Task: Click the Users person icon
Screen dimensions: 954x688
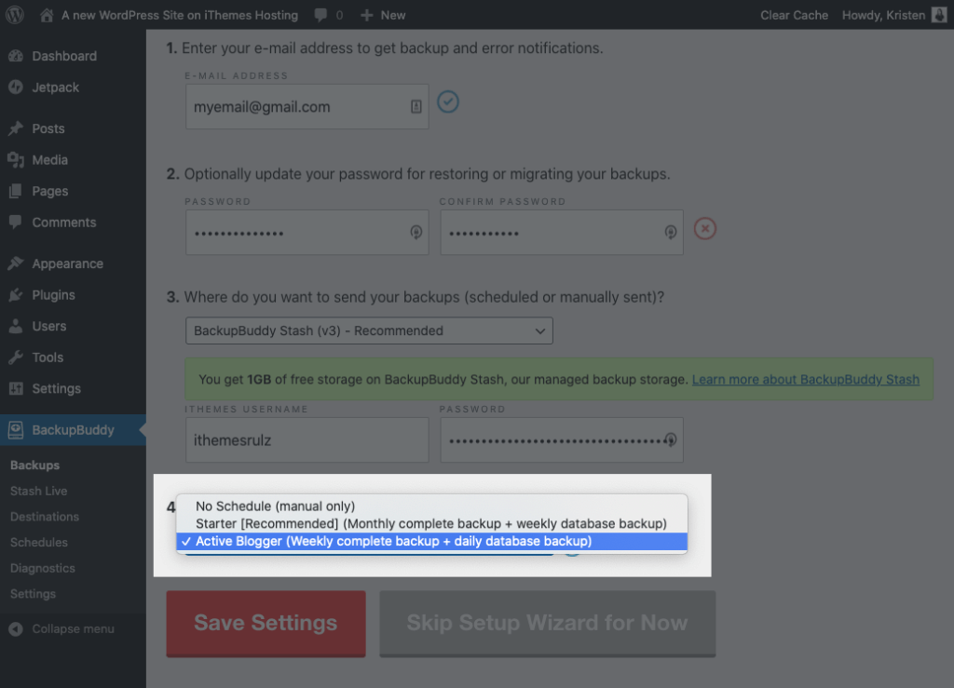Action: pyautogui.click(x=16, y=326)
